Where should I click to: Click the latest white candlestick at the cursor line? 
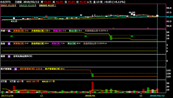tap(157, 16)
